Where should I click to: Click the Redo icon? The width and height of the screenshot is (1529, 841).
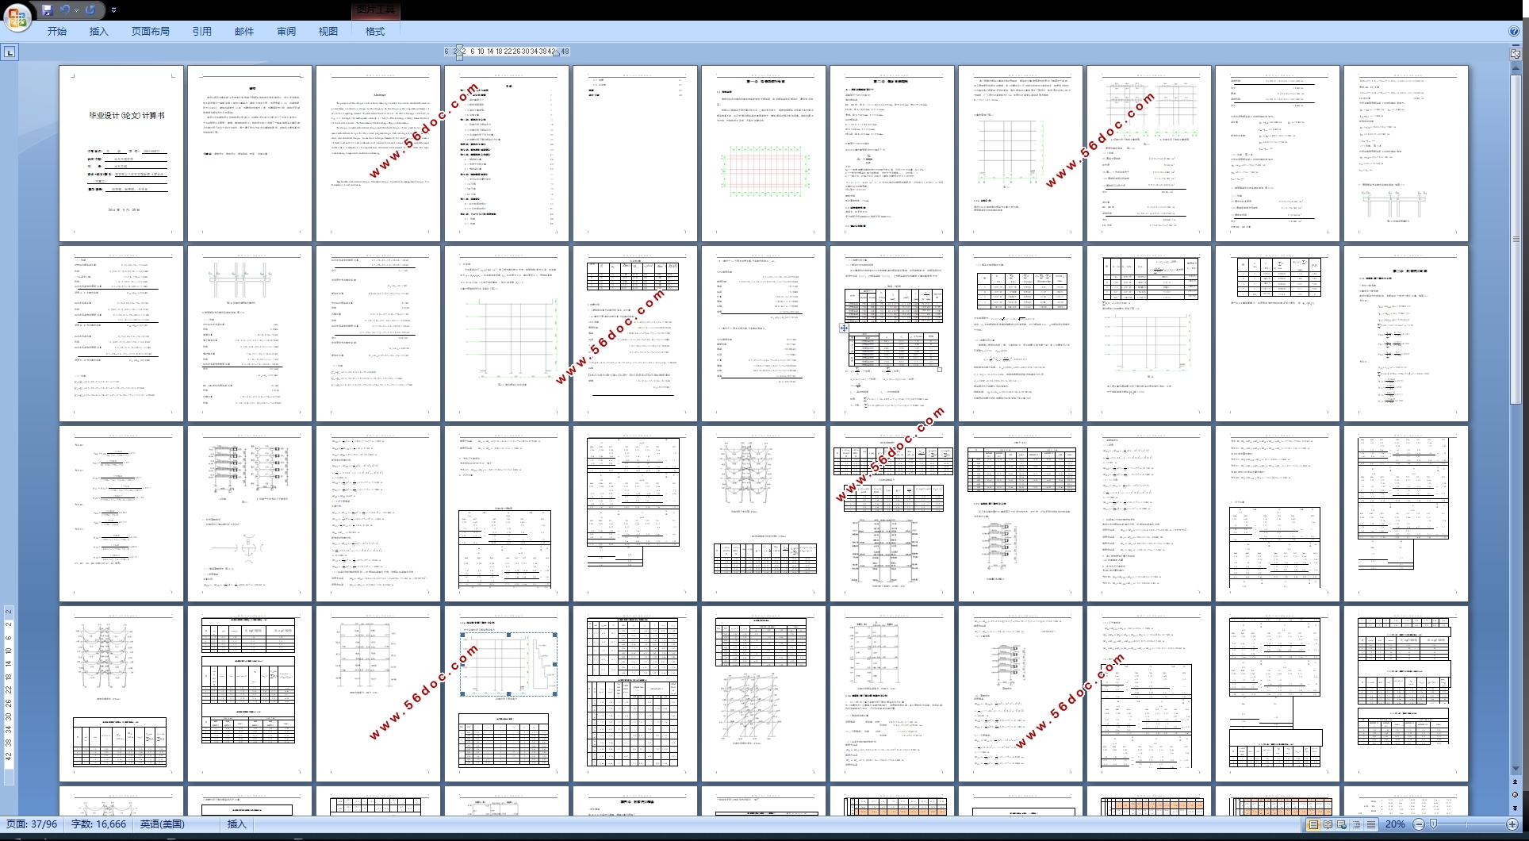click(x=90, y=10)
